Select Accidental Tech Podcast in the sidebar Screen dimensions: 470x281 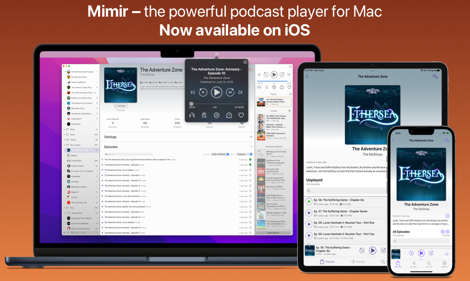(82, 218)
